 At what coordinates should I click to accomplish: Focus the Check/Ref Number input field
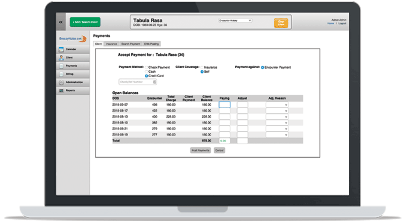click(x=138, y=82)
